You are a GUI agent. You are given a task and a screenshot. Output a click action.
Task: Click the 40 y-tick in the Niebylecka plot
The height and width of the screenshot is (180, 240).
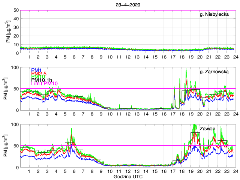(x=16, y=19)
